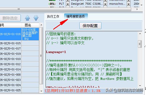The width and height of the screenshot is (146, 95).
Task: Click the top list vertical scroll-down arrow
Action: point(142,5)
